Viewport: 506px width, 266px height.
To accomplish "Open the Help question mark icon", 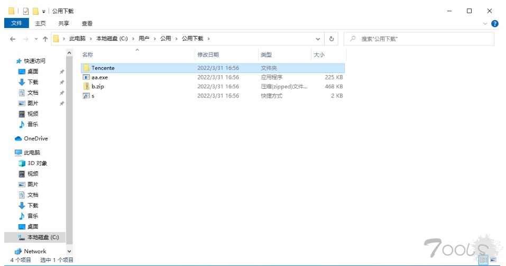I will [495, 24].
